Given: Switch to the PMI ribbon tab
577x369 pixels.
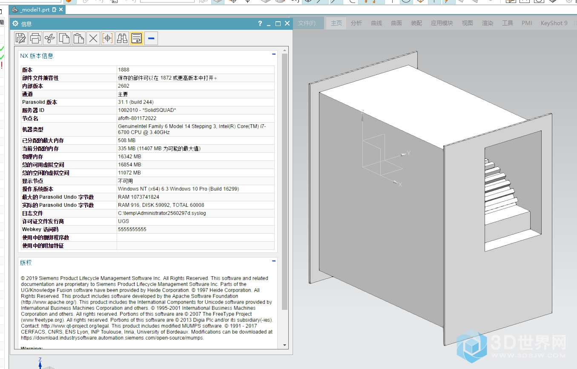Looking at the screenshot, I should click(x=527, y=23).
